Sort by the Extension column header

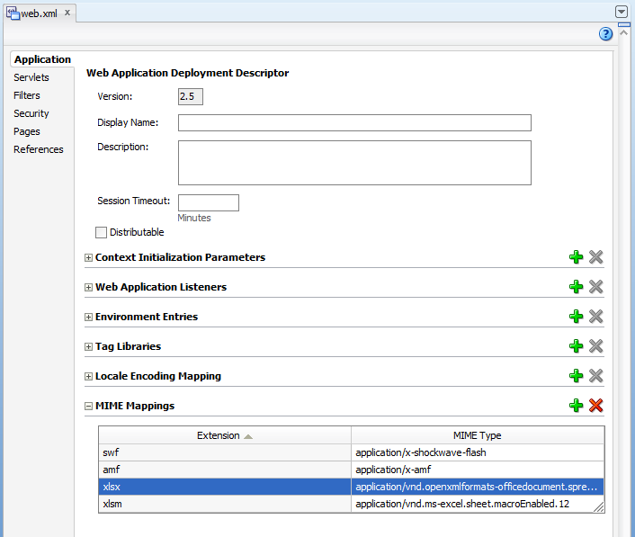tap(224, 435)
